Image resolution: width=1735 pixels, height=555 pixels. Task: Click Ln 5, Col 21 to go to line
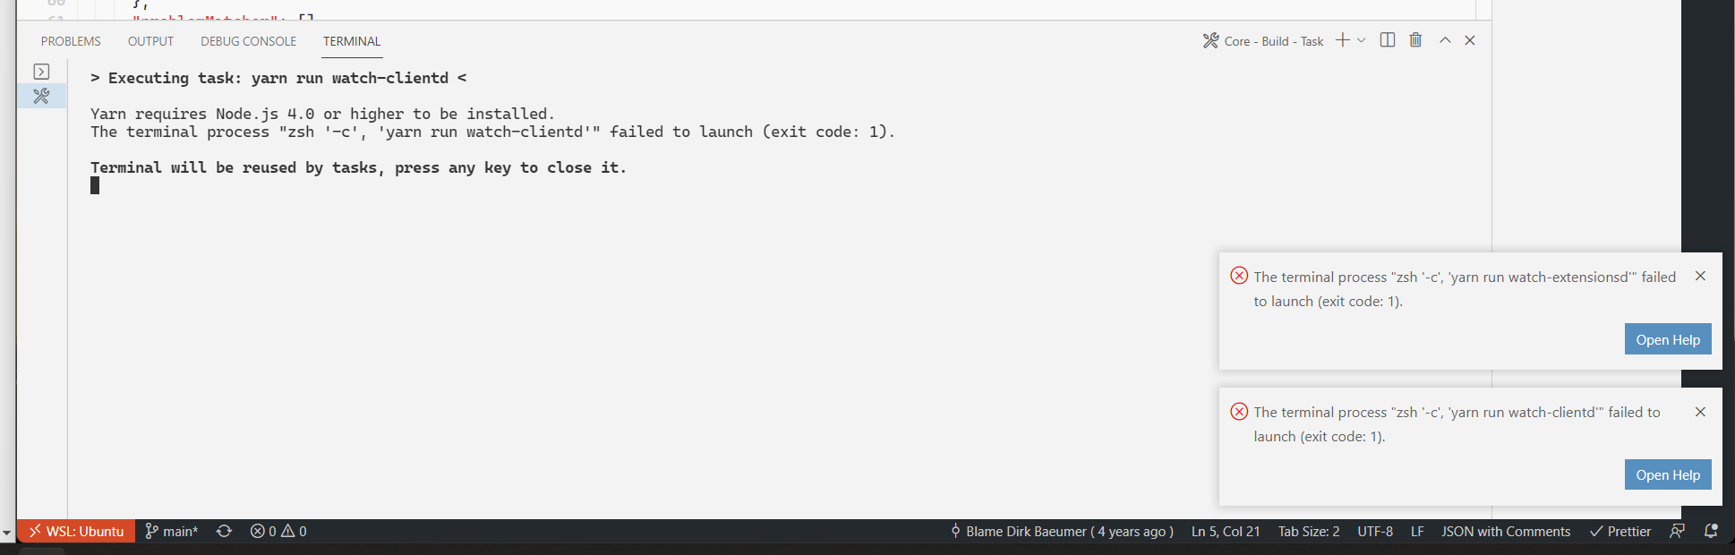tap(1225, 531)
